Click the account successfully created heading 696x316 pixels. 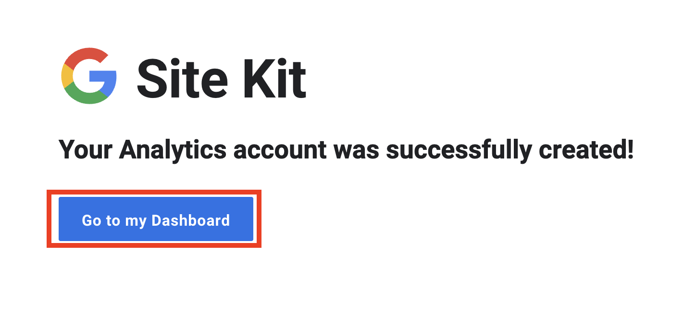[x=346, y=151]
